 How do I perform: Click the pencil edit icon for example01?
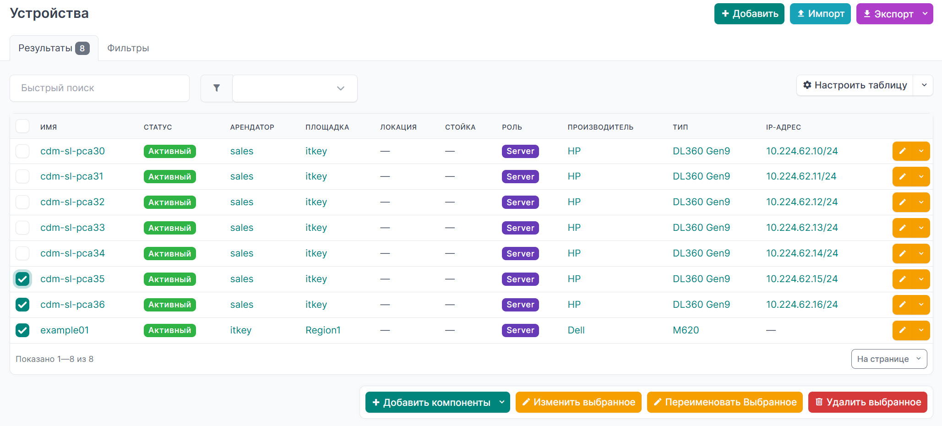pos(902,330)
